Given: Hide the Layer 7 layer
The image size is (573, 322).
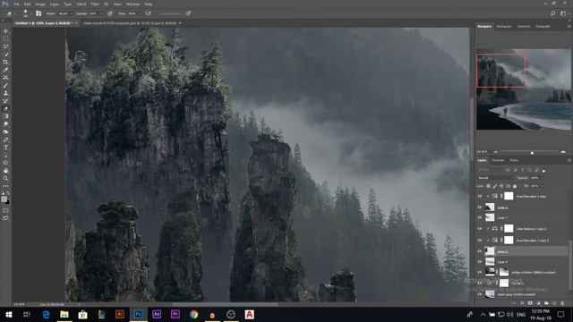Looking at the screenshot, I should pos(480,218).
